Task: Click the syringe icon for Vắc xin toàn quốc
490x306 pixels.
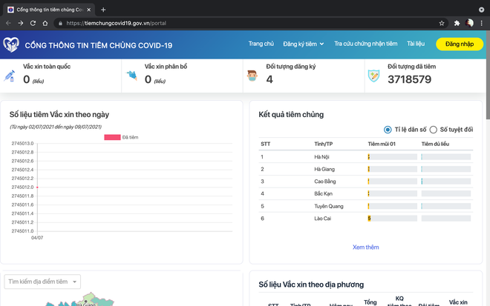Action: (x=10, y=76)
